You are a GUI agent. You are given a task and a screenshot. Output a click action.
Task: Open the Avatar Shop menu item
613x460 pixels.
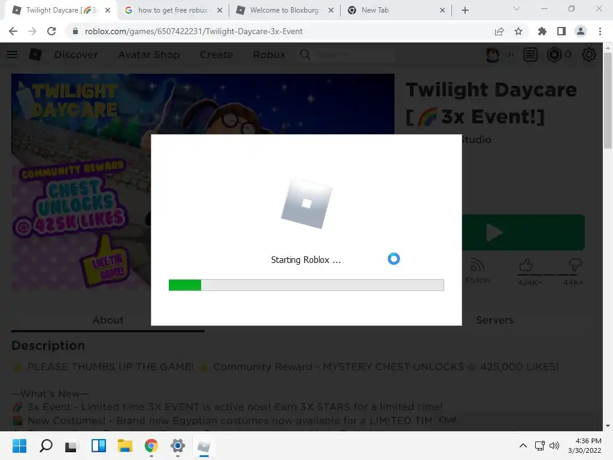[x=148, y=55]
